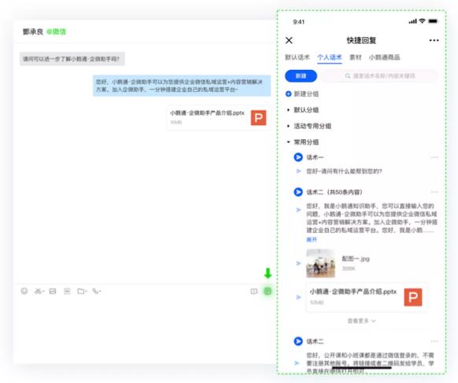Click the phone call icon
Screen dimensions: 458x383
96,291
